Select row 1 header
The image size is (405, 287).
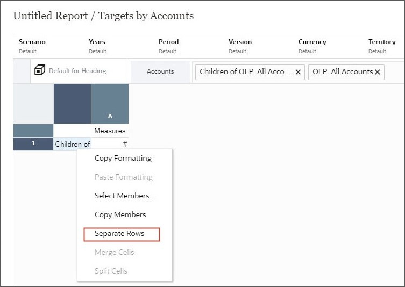33,143
